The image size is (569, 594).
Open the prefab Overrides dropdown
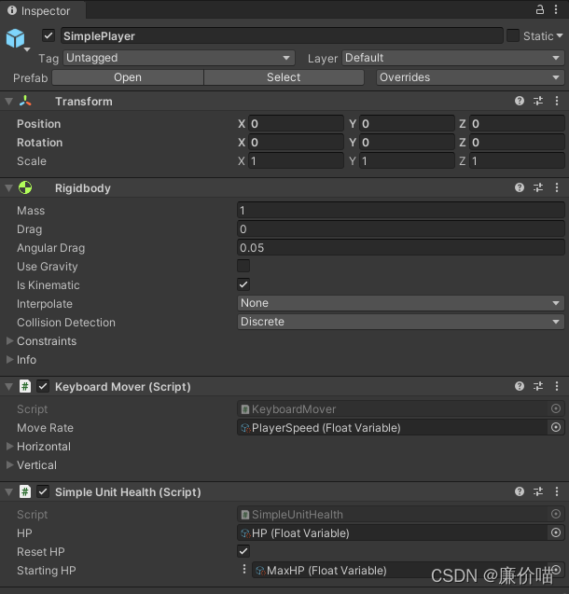pos(470,77)
